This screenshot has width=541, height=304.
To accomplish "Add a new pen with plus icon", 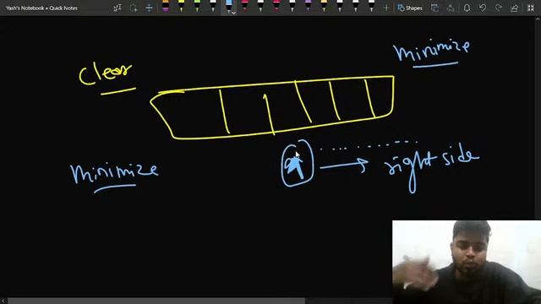I will tap(386, 8).
